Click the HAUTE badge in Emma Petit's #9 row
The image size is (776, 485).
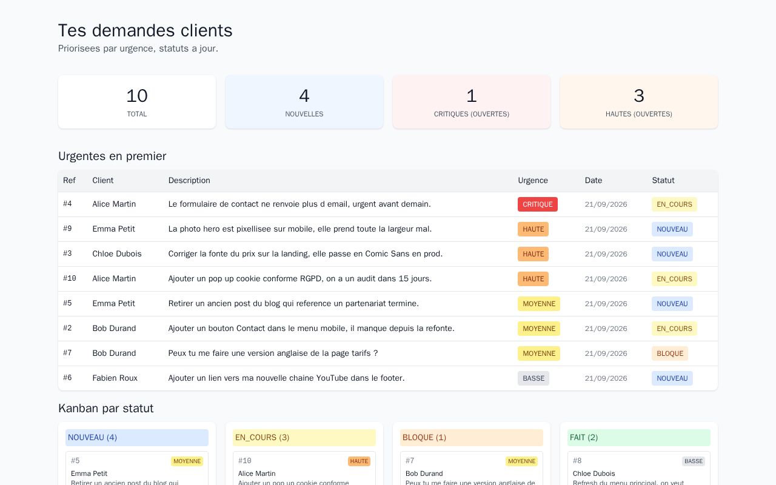(533, 229)
